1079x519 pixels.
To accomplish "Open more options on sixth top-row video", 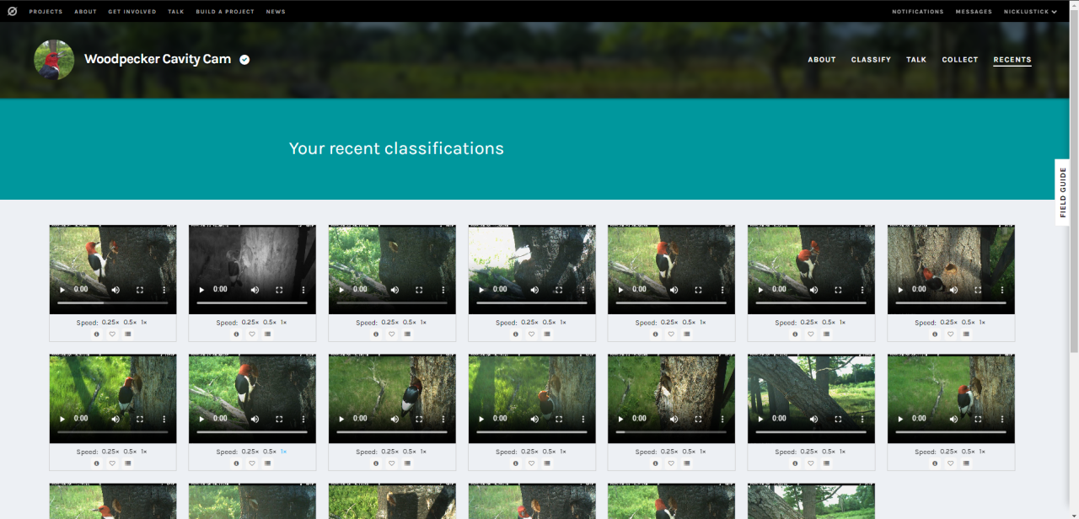I will tap(862, 289).
